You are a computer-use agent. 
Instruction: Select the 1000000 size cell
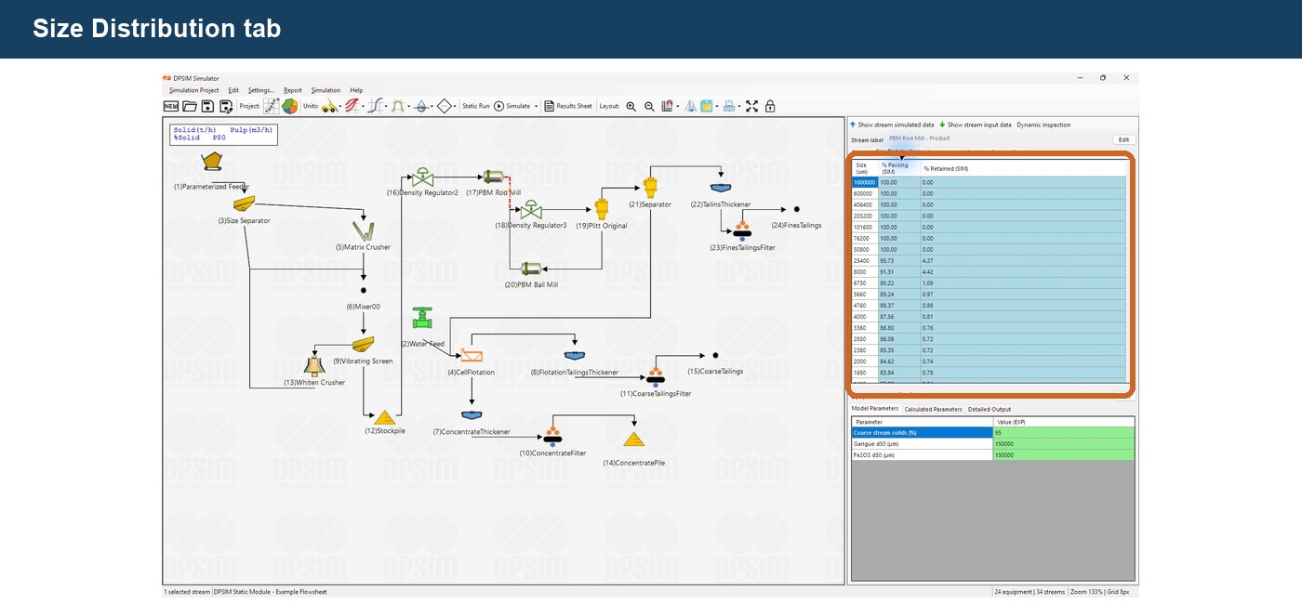click(x=865, y=182)
